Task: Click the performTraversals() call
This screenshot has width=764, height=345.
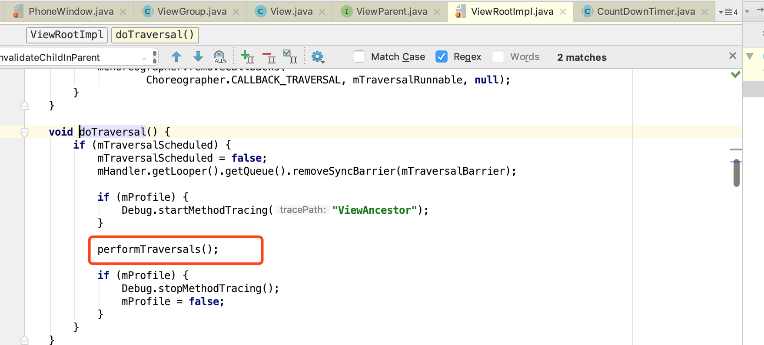Action: click(x=158, y=249)
